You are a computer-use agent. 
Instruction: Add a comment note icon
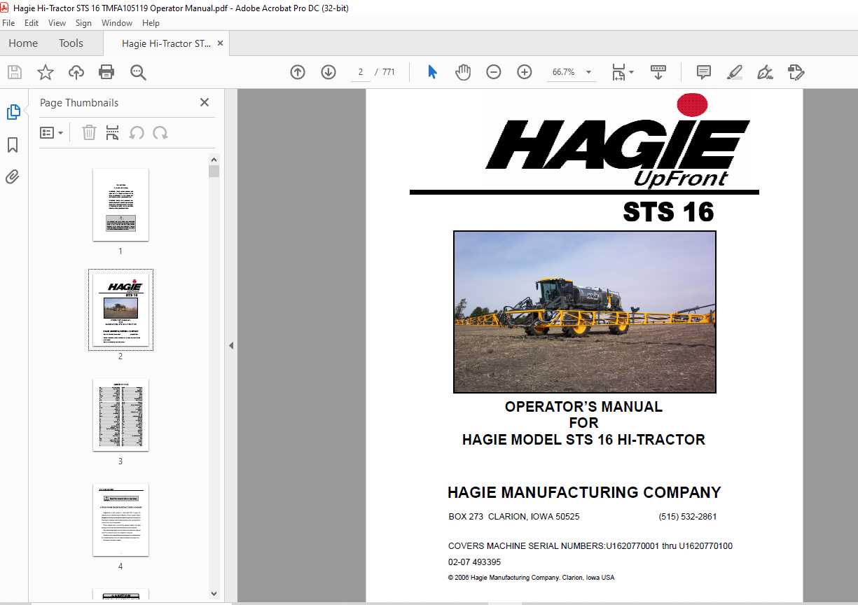704,72
